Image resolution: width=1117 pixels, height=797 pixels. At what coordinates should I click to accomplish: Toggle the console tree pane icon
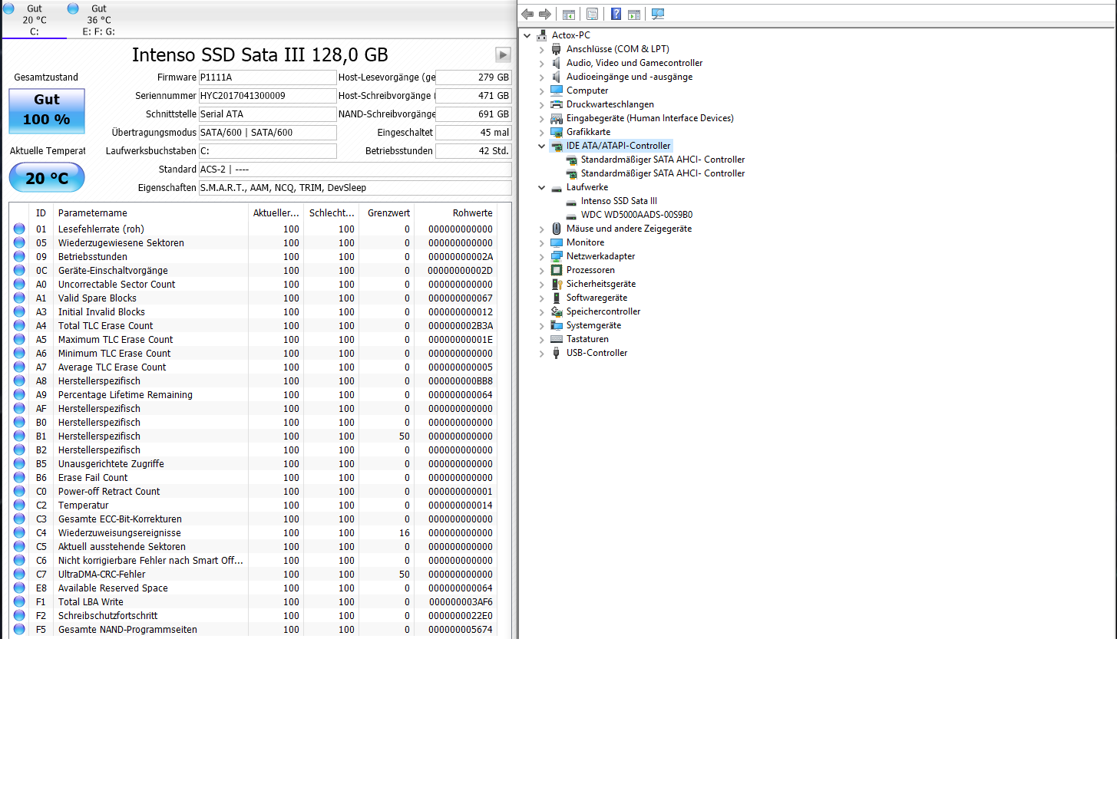[x=569, y=14]
